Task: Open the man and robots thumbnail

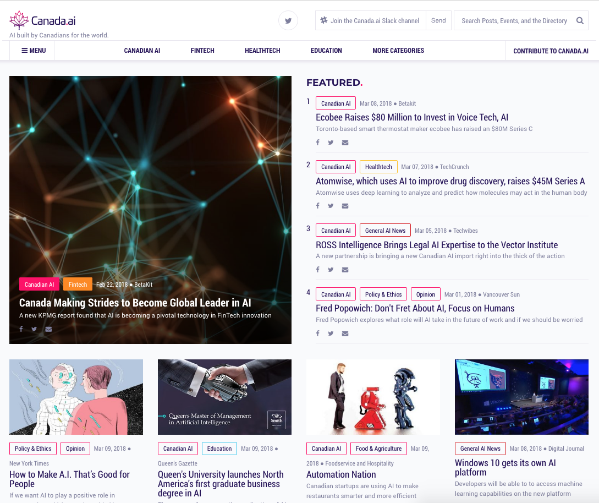Action: (373, 397)
